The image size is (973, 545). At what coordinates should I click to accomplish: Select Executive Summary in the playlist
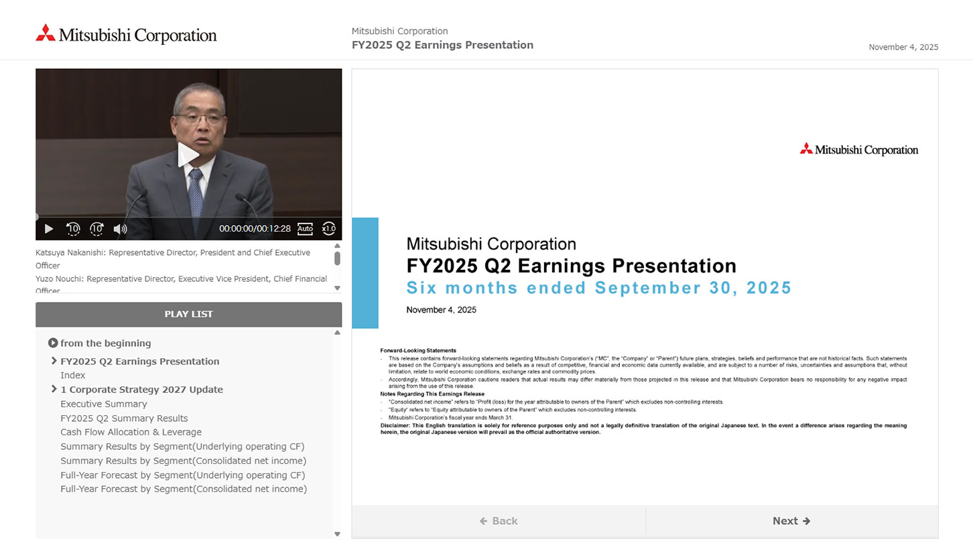[x=103, y=404]
